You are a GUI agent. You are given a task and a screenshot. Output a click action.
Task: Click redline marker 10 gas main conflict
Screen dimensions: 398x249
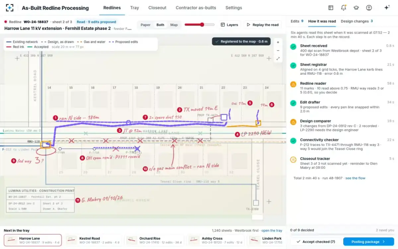click(x=145, y=169)
